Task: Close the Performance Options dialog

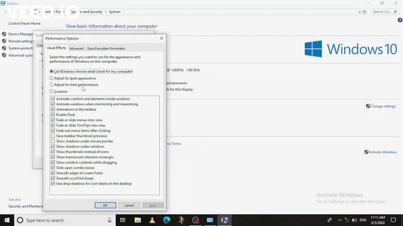Action: point(161,38)
